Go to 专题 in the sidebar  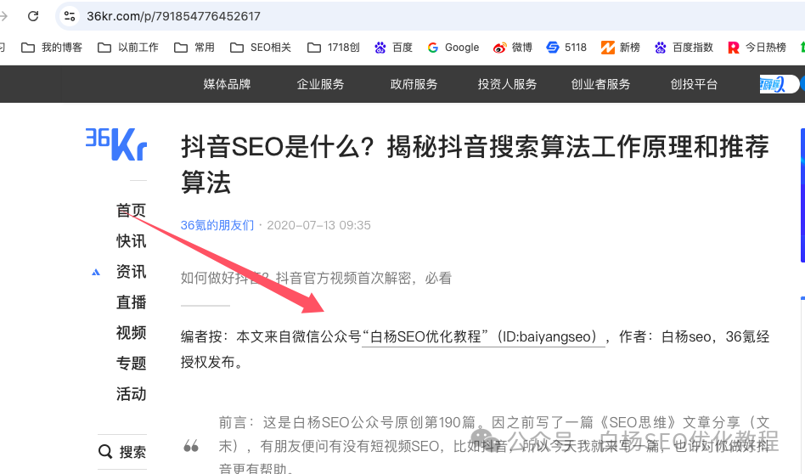(x=131, y=363)
